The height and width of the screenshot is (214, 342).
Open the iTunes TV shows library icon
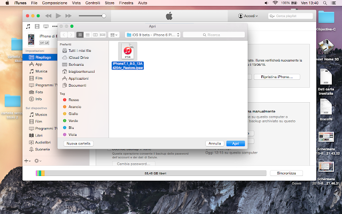[x=46, y=26]
